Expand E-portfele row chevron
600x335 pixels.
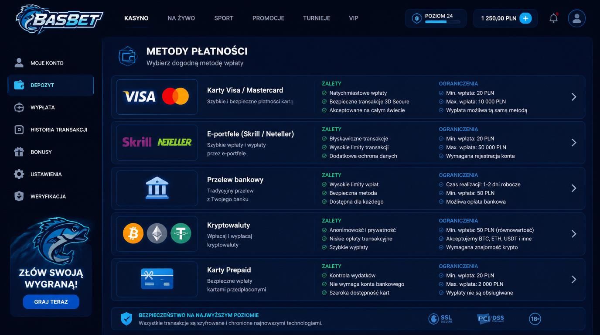click(574, 143)
